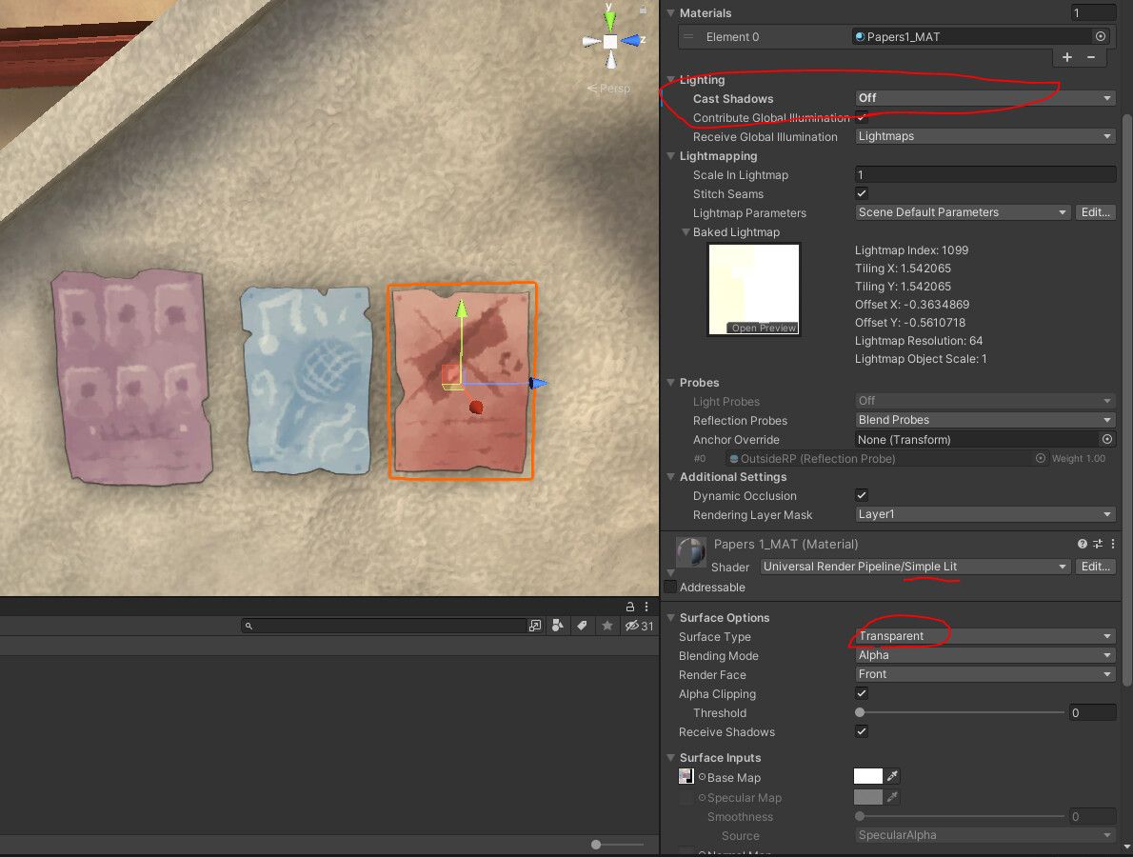Open the material help documentation icon
The width and height of the screenshot is (1133, 857).
[1082, 543]
